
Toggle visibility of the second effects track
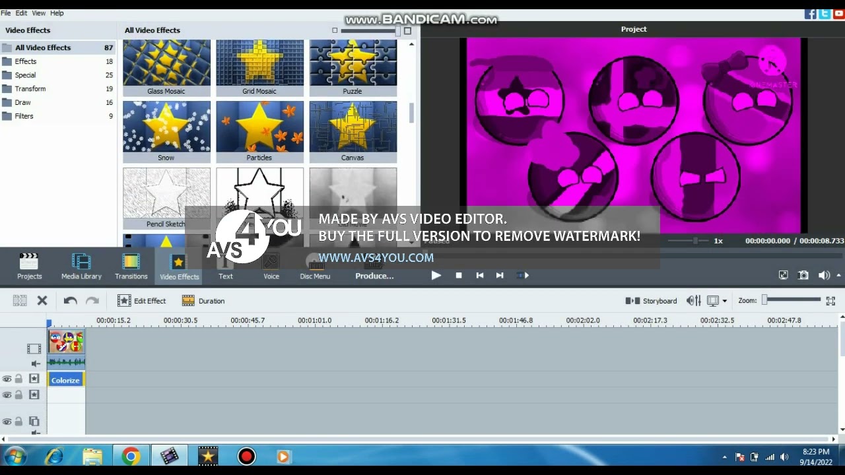[x=7, y=395]
